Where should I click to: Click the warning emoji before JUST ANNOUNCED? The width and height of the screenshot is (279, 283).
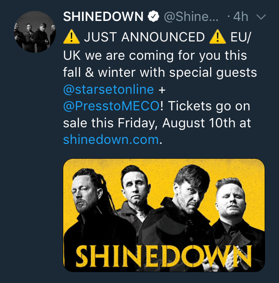point(71,38)
